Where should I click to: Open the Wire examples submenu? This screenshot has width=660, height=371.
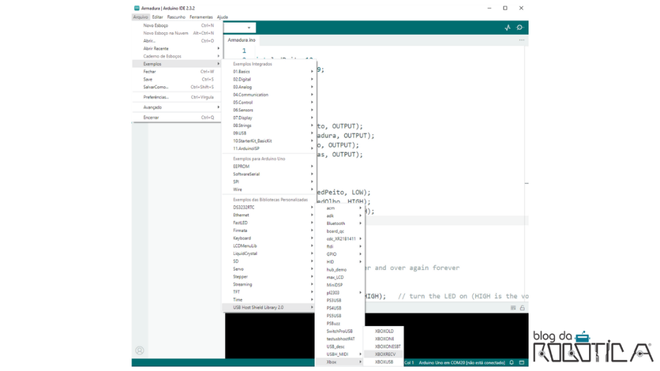(x=269, y=190)
